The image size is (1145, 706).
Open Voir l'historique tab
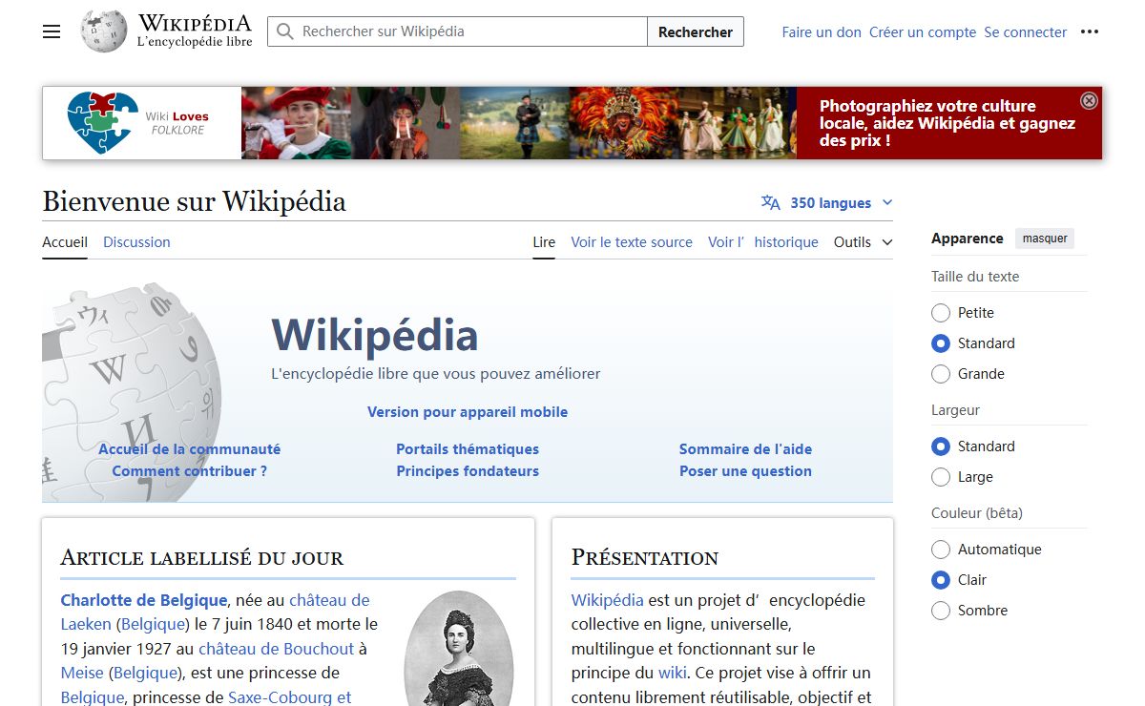pyautogui.click(x=763, y=242)
